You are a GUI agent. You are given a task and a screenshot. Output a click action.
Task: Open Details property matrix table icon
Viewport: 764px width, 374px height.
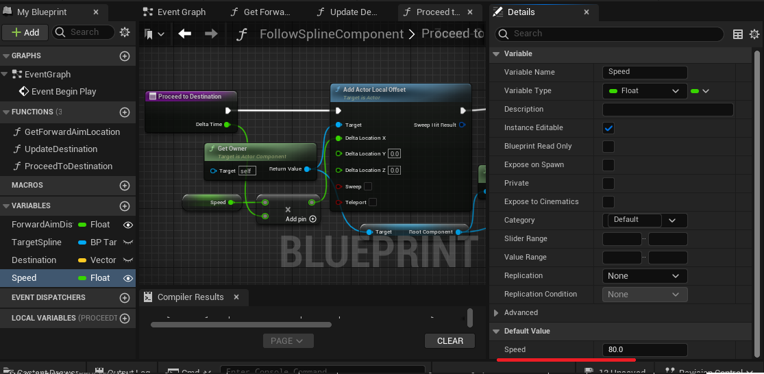(x=738, y=34)
